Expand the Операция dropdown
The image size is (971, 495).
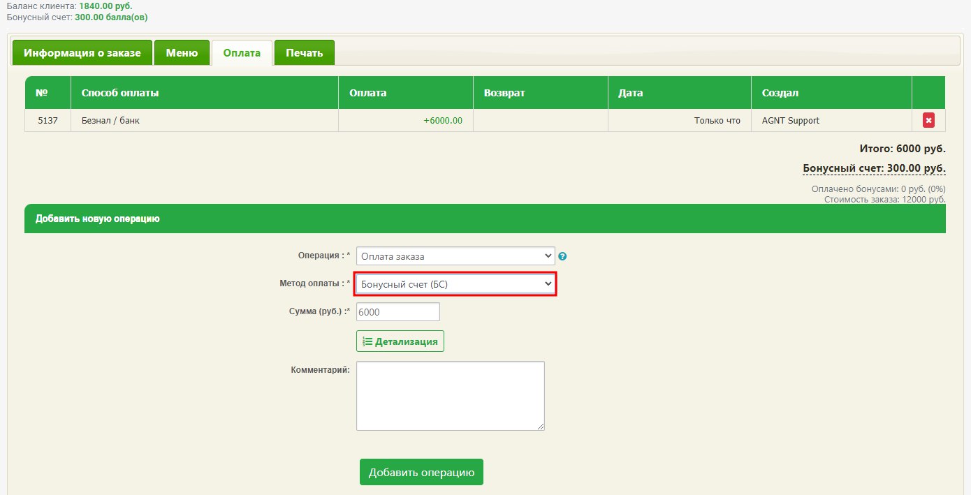pos(455,256)
